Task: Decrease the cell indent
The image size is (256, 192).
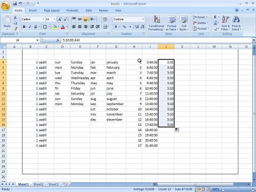Action: pyautogui.click(x=92, y=27)
